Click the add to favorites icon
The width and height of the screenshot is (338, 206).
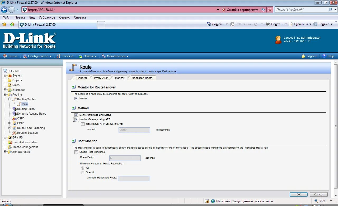(12, 24)
